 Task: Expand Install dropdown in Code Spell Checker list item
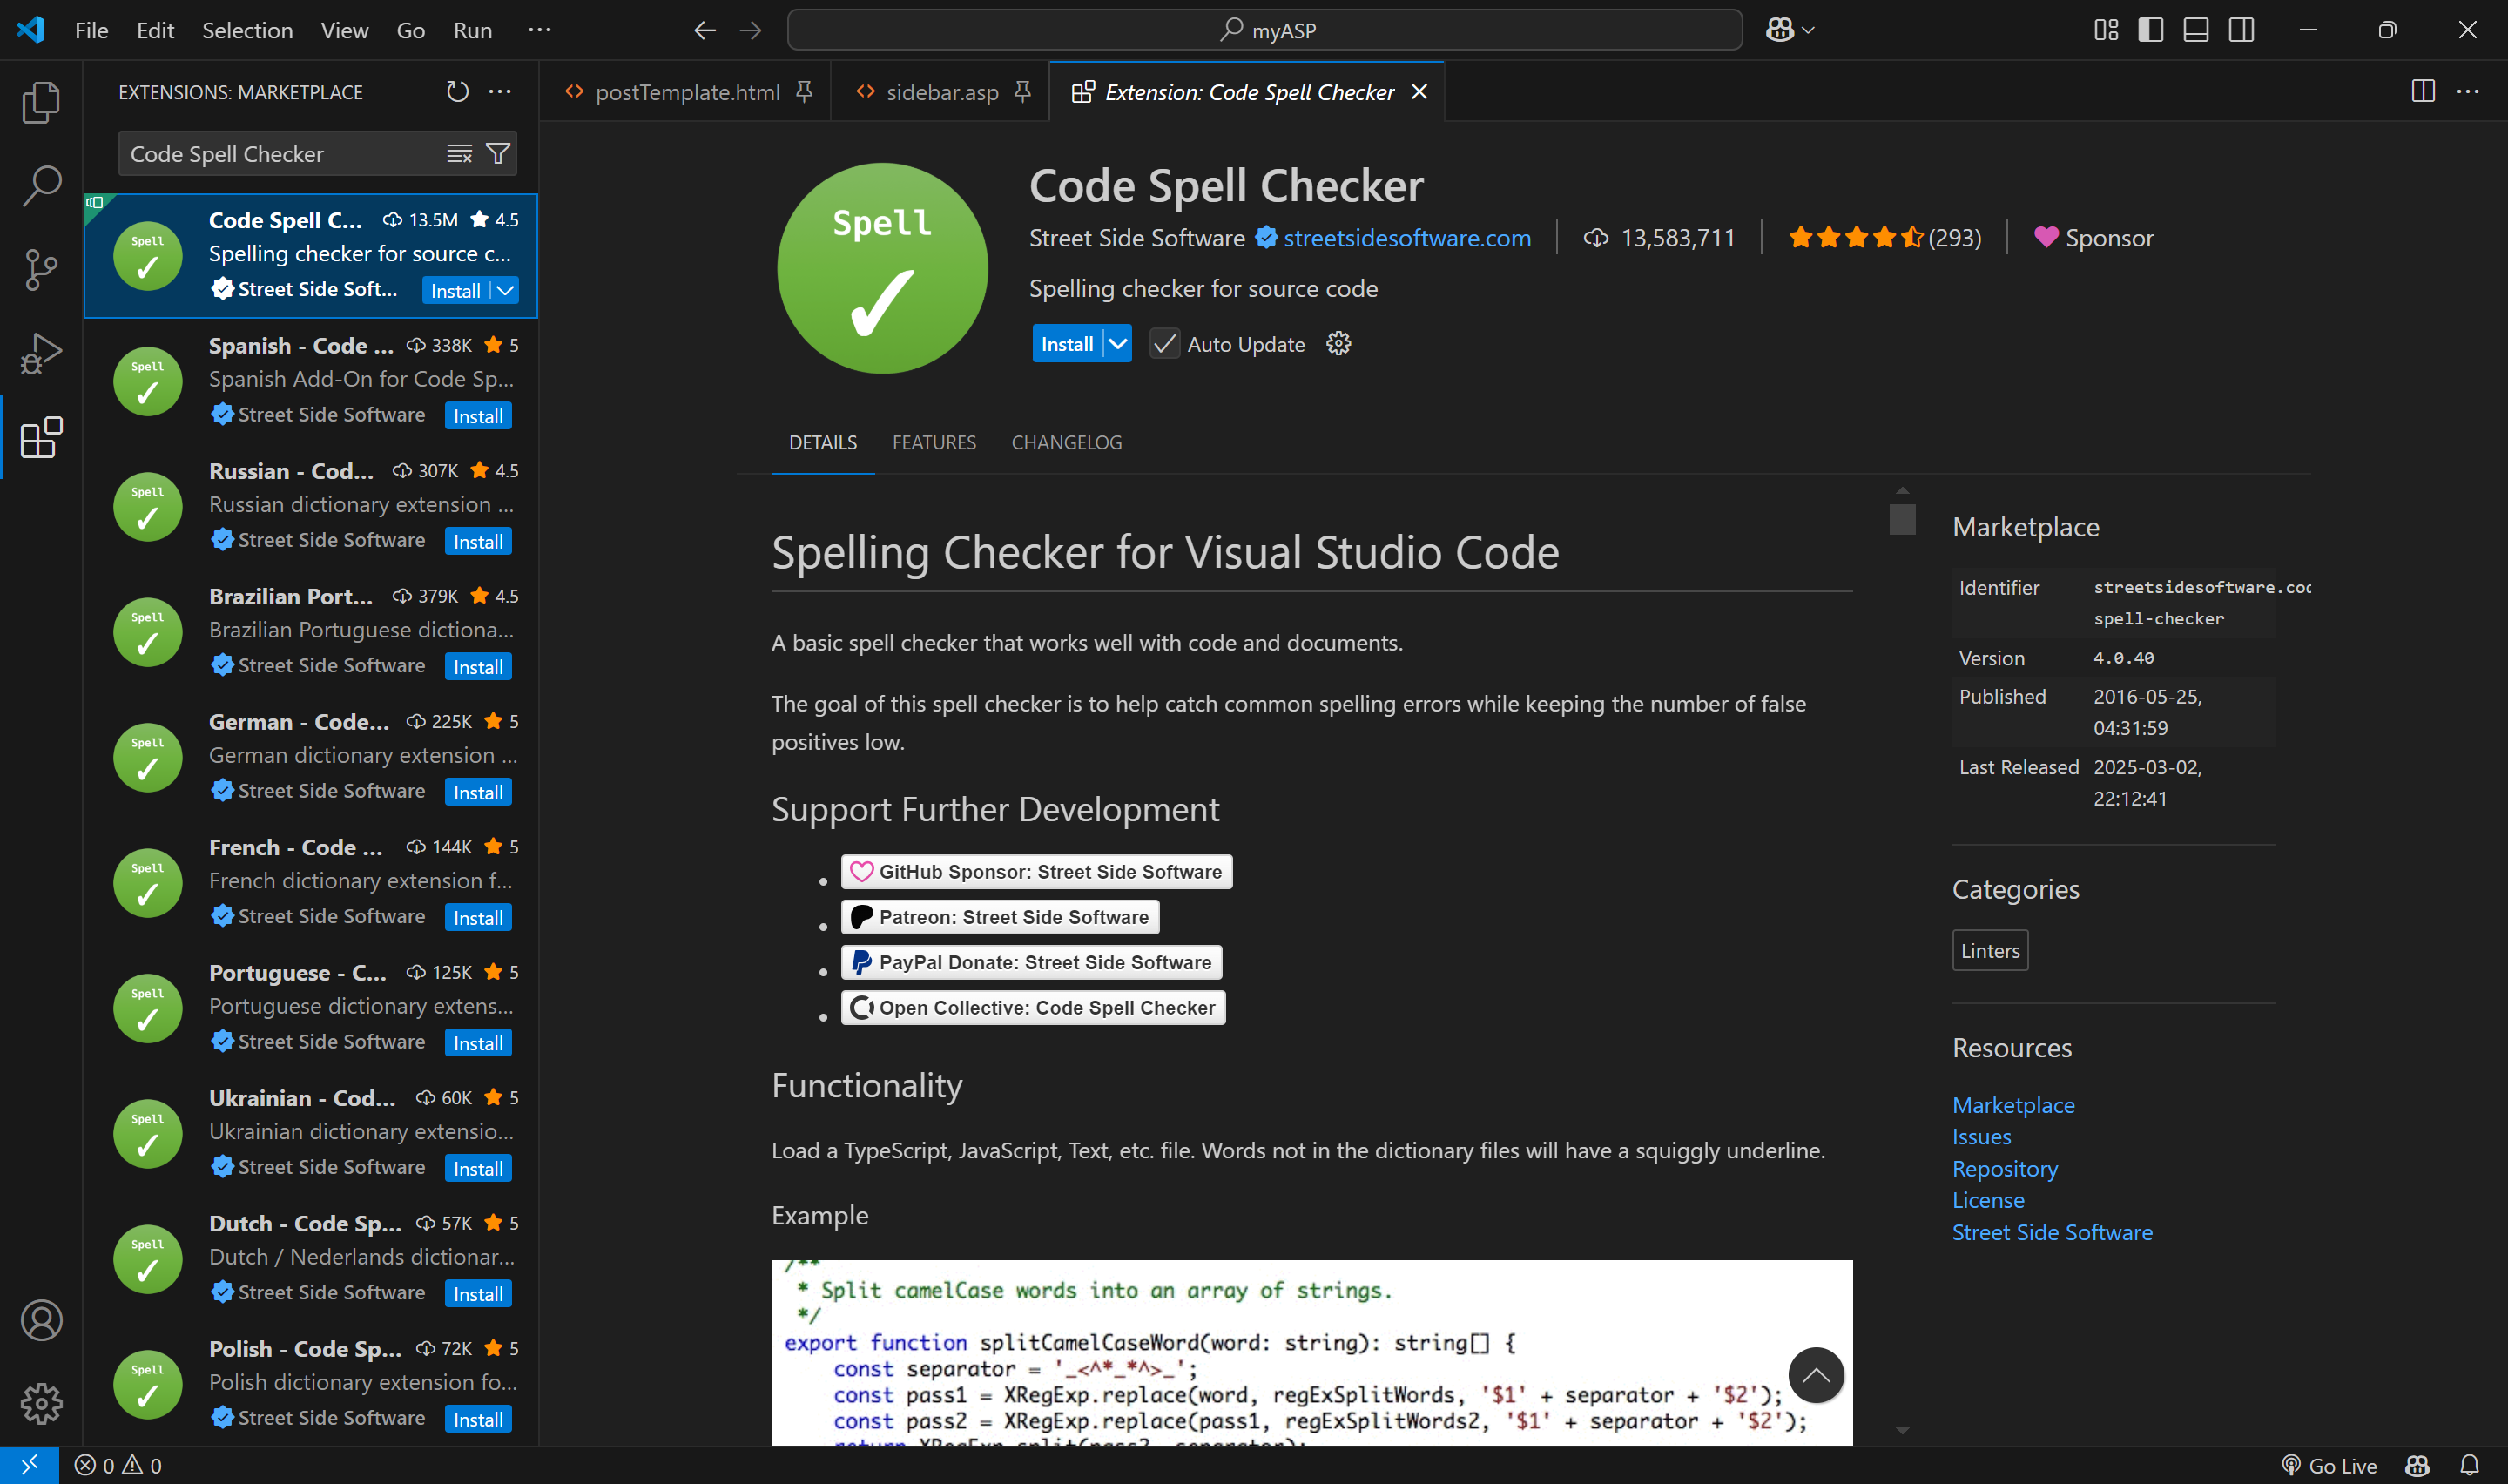click(506, 290)
